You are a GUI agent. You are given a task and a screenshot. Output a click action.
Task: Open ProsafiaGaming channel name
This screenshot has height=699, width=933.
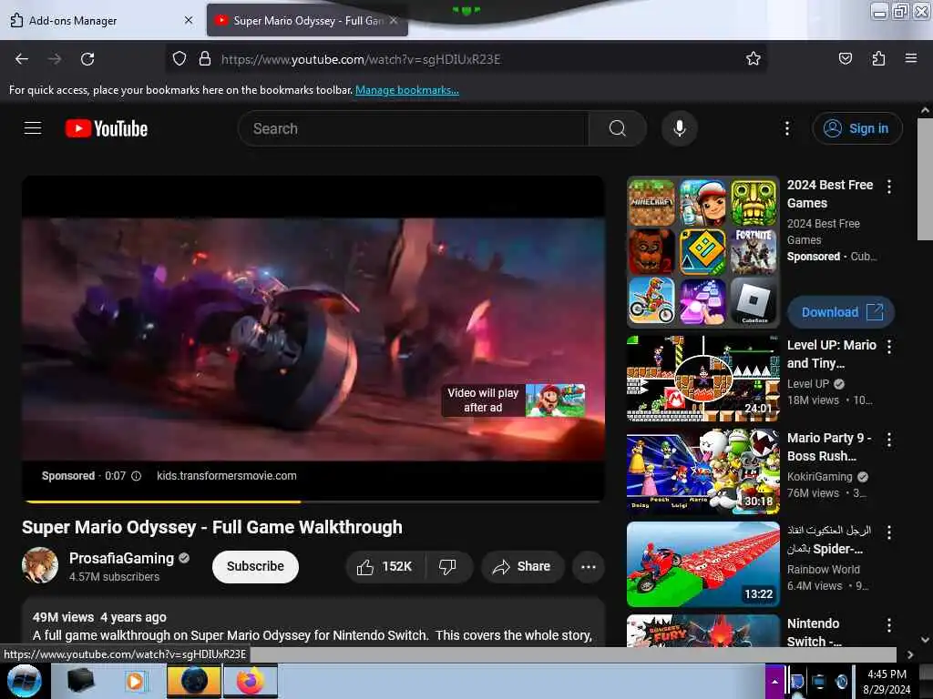[121, 558]
